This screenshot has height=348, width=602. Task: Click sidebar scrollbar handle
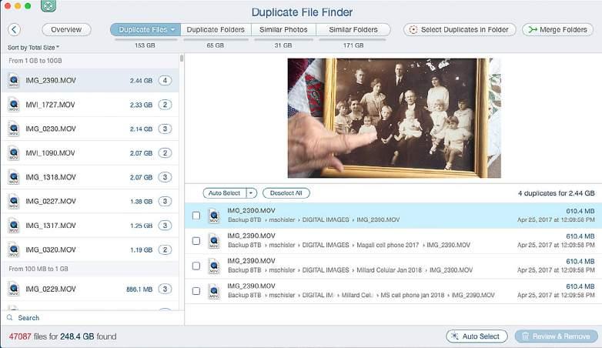(x=182, y=59)
